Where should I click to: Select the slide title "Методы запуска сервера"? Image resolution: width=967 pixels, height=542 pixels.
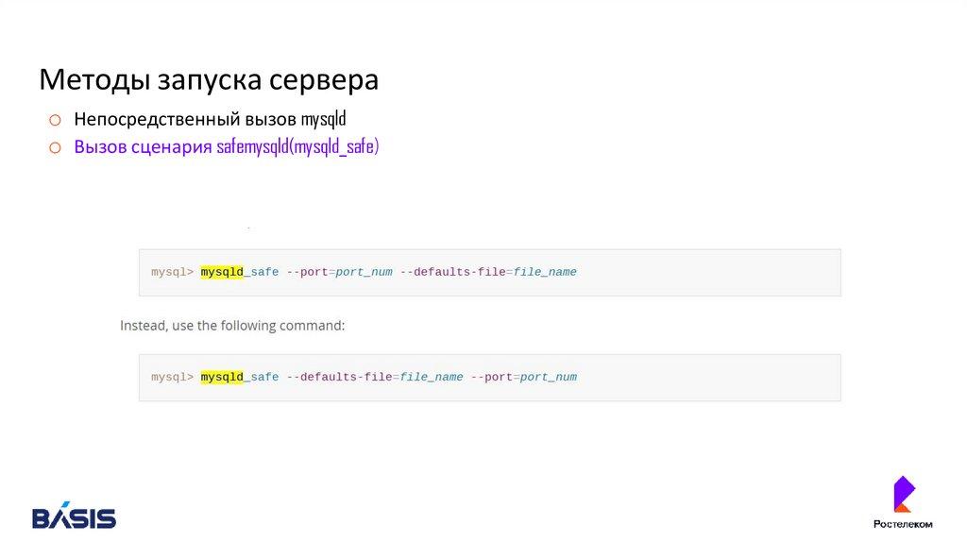click(208, 80)
